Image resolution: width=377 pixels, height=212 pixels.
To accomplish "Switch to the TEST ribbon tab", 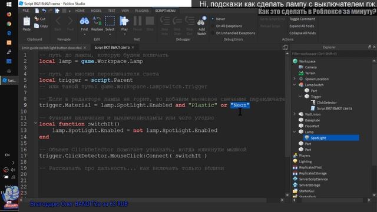I will [x=111, y=11].
